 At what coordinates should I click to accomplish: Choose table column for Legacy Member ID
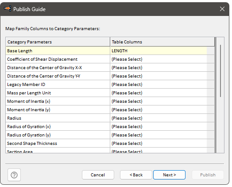[x=162, y=85]
